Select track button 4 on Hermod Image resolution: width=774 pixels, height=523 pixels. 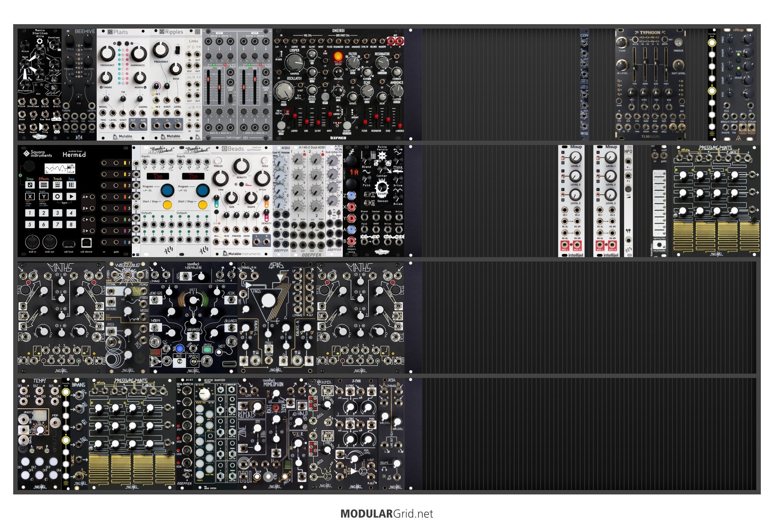[71, 213]
